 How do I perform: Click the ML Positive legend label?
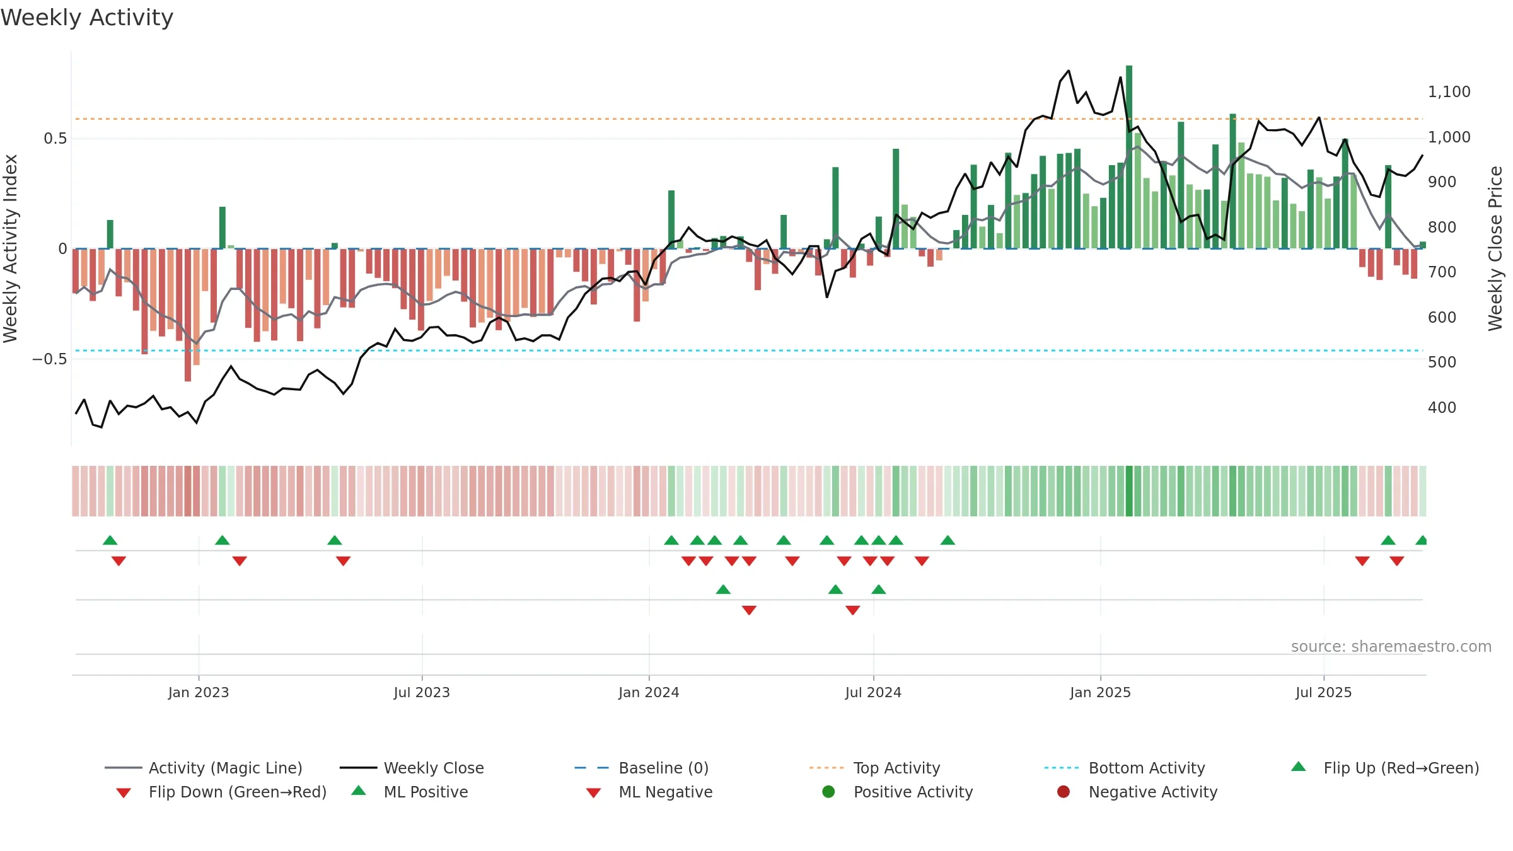tap(426, 792)
